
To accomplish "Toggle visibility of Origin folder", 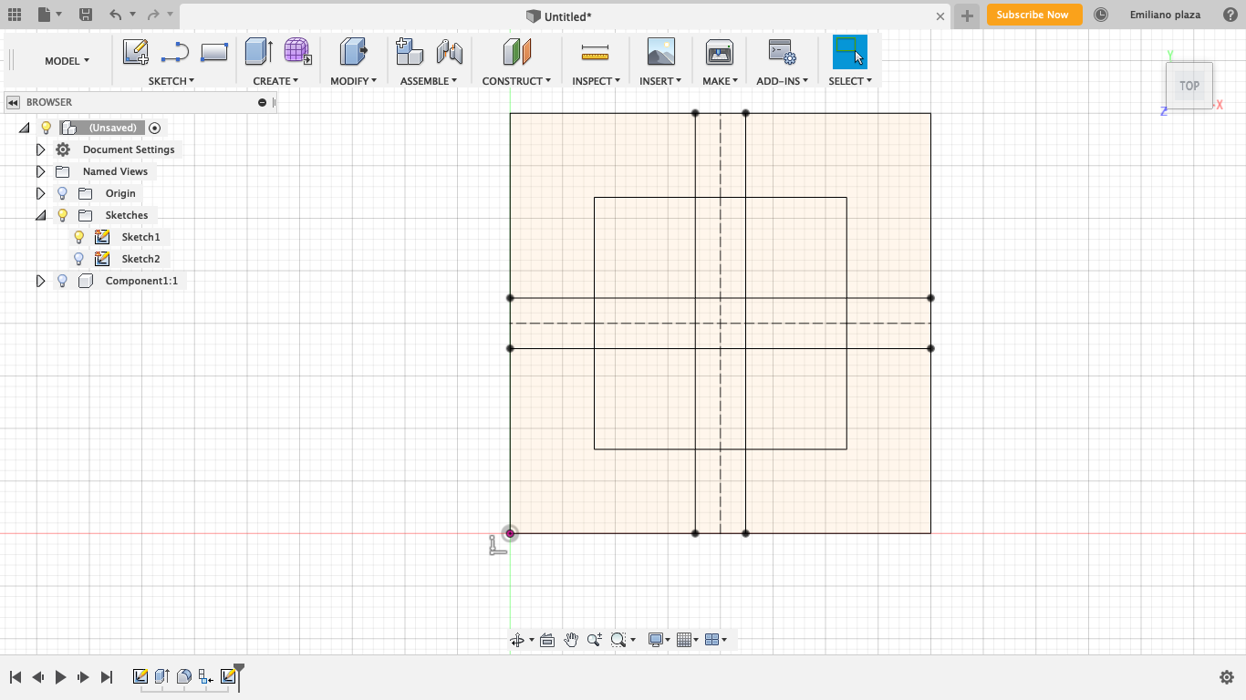I will (x=63, y=193).
